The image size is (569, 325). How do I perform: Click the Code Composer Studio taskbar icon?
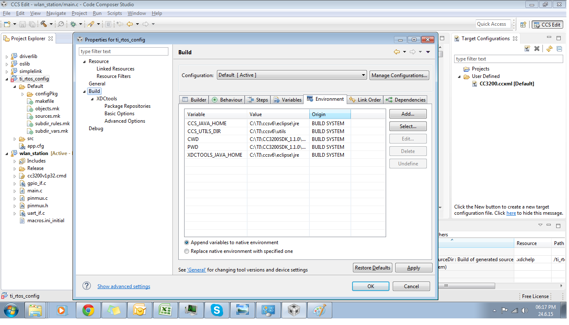[294, 310]
